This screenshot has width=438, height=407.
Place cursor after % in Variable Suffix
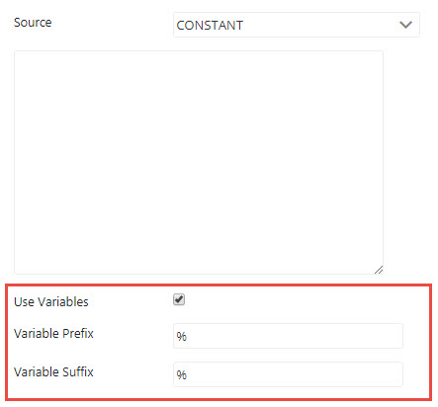tap(187, 374)
